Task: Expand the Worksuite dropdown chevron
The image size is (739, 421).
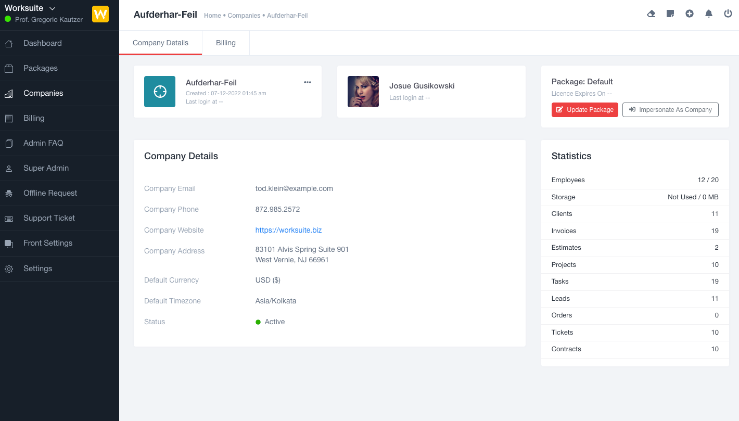Action: (52, 9)
